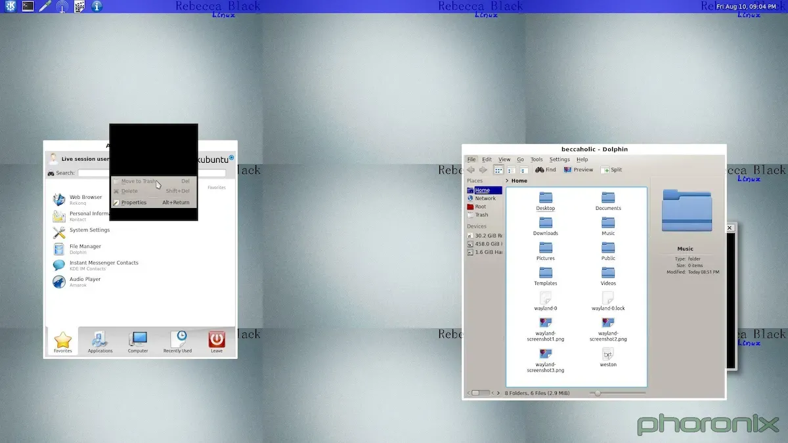Select Network in the Places panel

[485, 198]
